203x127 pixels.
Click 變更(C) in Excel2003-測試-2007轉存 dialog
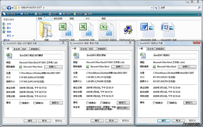coord(53,67)
